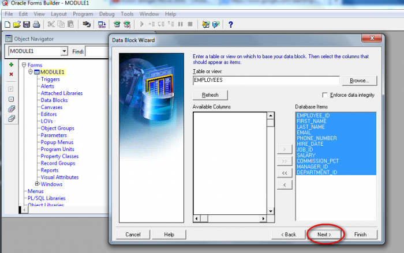Click the wizard Help button

point(169,235)
